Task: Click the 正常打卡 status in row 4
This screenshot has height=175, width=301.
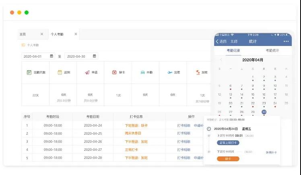Action: [x=131, y=150]
